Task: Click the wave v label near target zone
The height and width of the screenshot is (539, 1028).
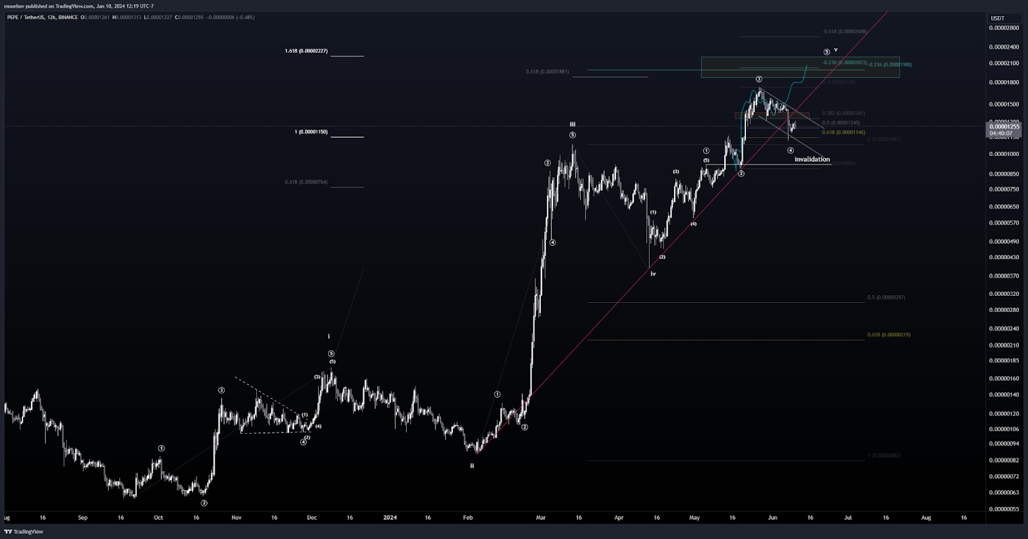Action: point(835,50)
